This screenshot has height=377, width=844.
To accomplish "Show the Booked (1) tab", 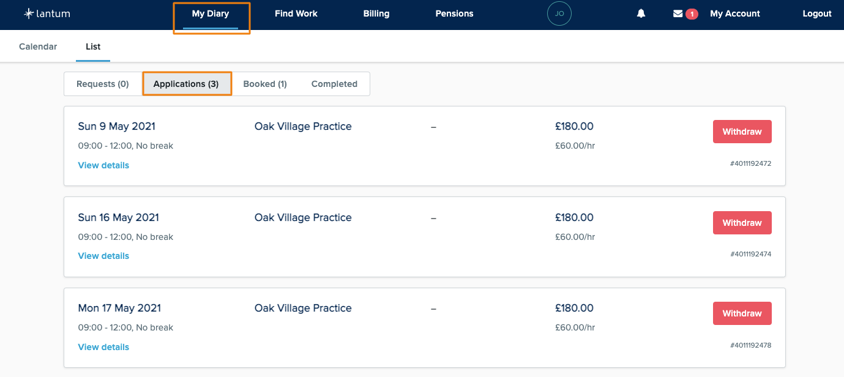I will tap(265, 84).
